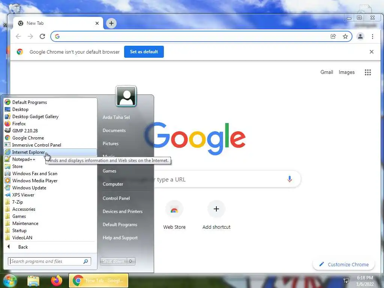
Task: Click Chrome's back arrow
Action: [x=18, y=36]
